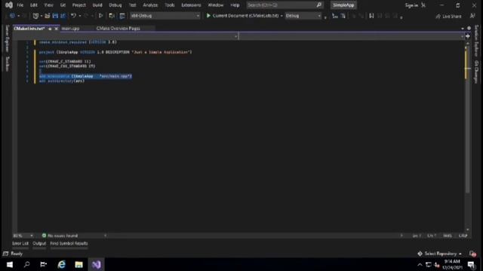The height and width of the screenshot is (271, 483).
Task: Open the File menu
Action: point(20,5)
